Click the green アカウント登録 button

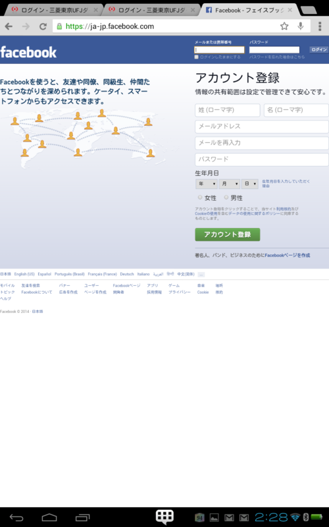(228, 235)
